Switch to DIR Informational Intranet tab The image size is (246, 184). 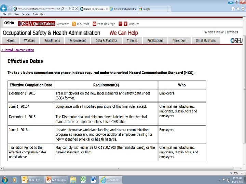(x=123, y=9)
